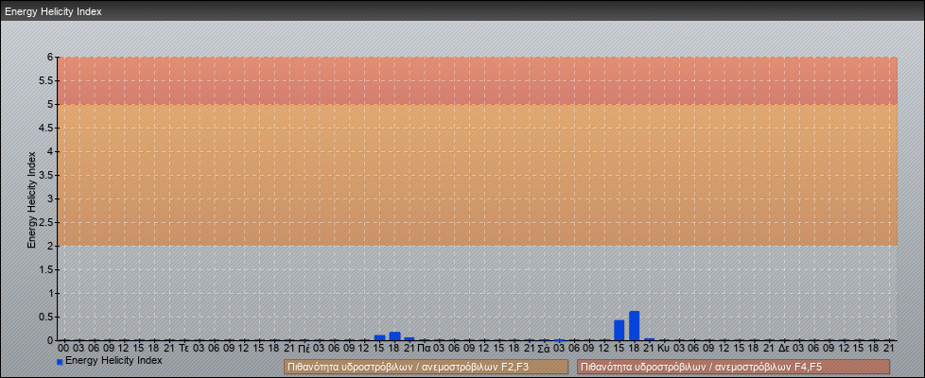This screenshot has height=378, width=925.
Task: Click the y-axis value 6
Action: tap(51, 58)
